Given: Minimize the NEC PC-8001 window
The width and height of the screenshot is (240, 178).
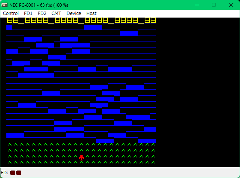Looking at the screenshot, I should [197, 5].
